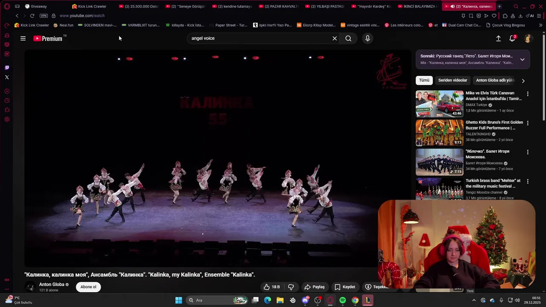
Task: Launch Spotify from the taskbar
Action: point(343,300)
